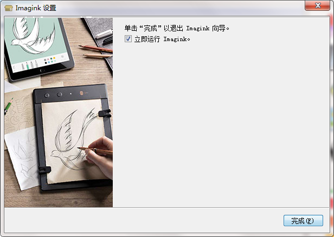Click the 完成(F) finish button
The height and width of the screenshot is (237, 334).
click(x=303, y=221)
